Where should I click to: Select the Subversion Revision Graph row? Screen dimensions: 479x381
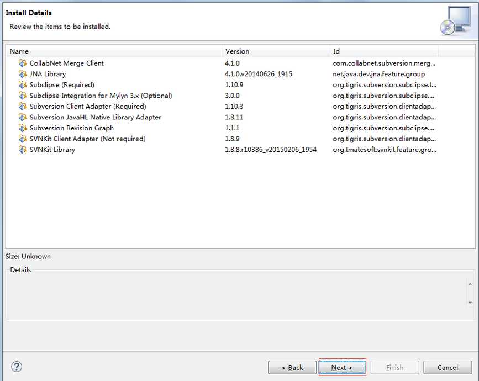(240, 128)
